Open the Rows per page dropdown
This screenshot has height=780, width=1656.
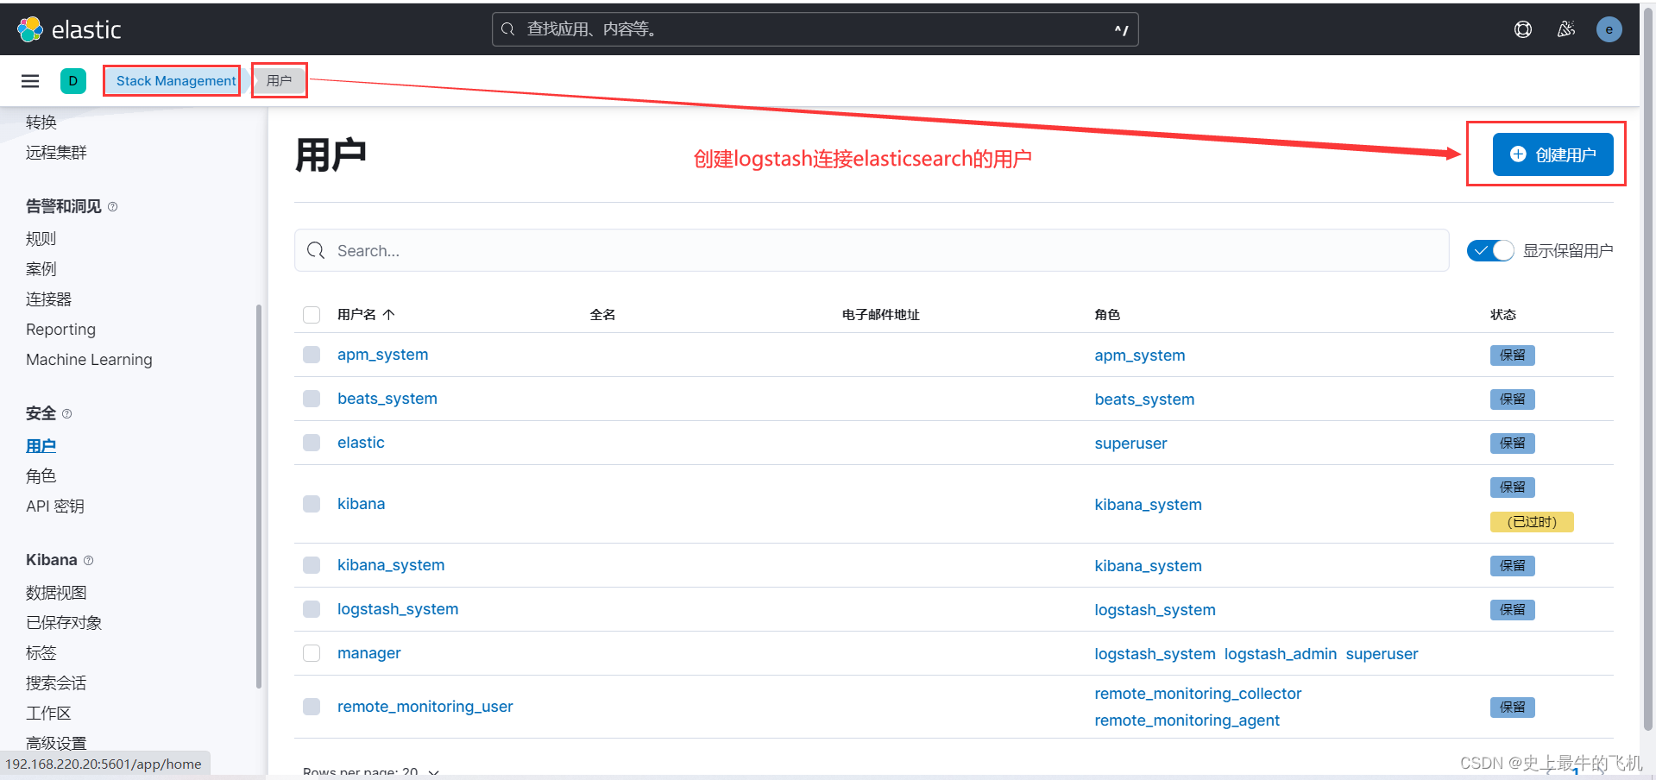point(371,772)
